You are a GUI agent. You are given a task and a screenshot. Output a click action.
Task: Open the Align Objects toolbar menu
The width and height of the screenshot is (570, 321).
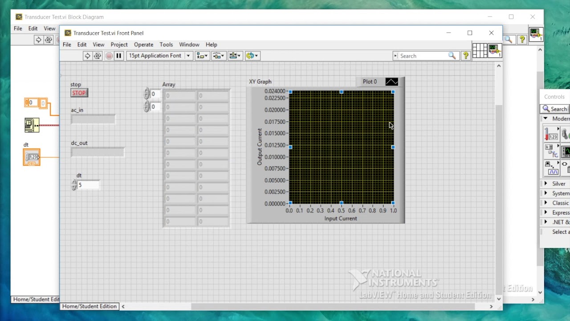coord(202,56)
